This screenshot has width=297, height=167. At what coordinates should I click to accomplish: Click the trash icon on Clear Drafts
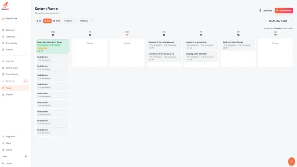[260, 11]
